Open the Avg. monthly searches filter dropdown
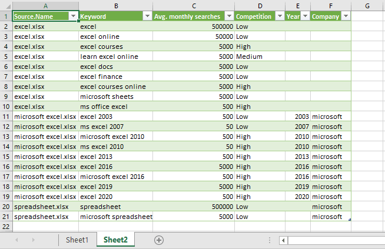Screen dimensions: 385x249 [x=229, y=16]
